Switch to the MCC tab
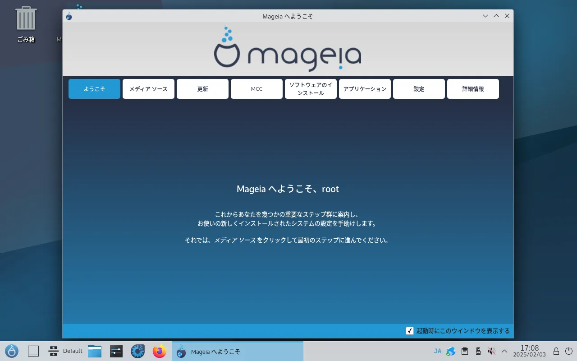 tap(257, 89)
